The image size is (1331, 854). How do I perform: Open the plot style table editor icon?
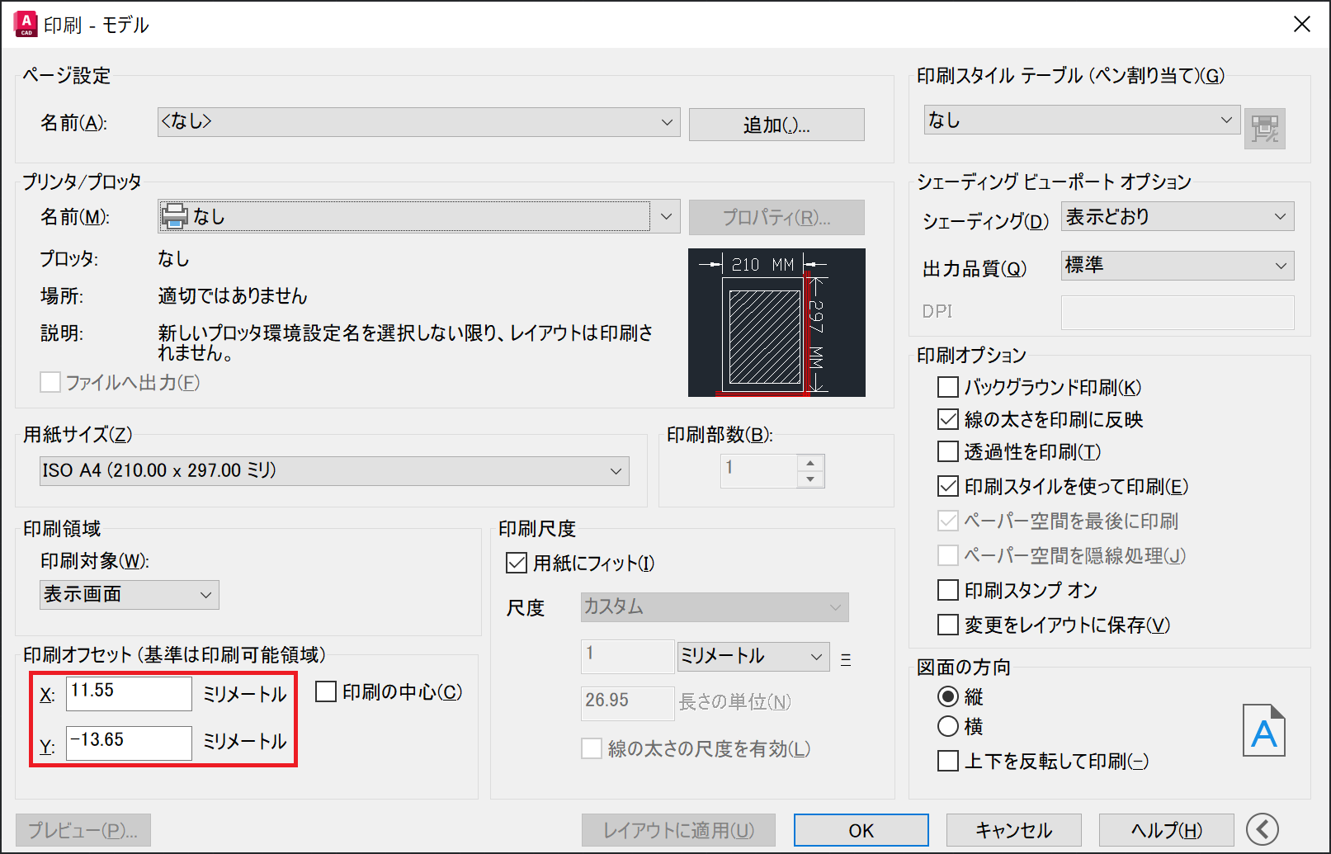pos(1267,129)
